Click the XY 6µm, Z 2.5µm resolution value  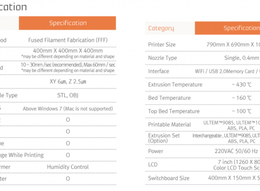click(x=68, y=82)
